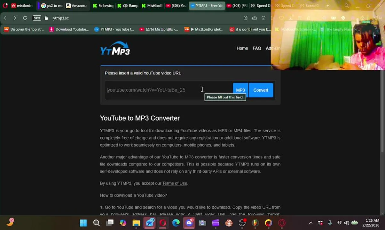Screen dimensions: 385x230
Task: Open the Wi-Fi network tray icon
Action: click(339, 223)
